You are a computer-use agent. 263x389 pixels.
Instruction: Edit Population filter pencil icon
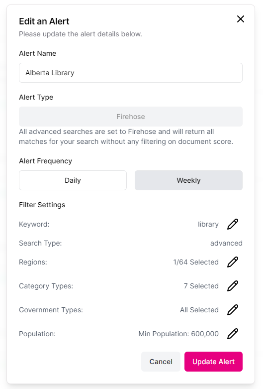click(233, 334)
